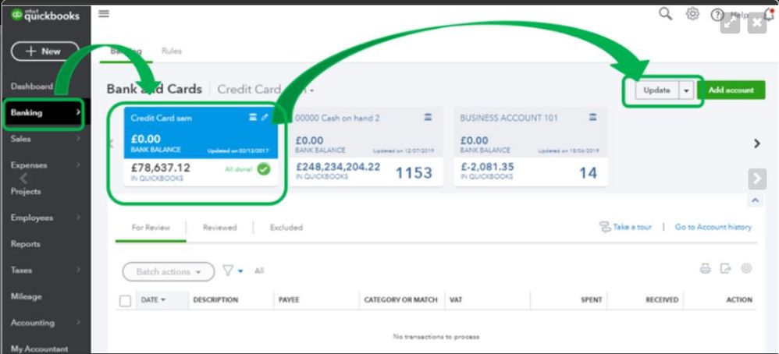The width and height of the screenshot is (779, 354).
Task: Select the 00000 Cash on hand 2 card
Action: point(365,147)
